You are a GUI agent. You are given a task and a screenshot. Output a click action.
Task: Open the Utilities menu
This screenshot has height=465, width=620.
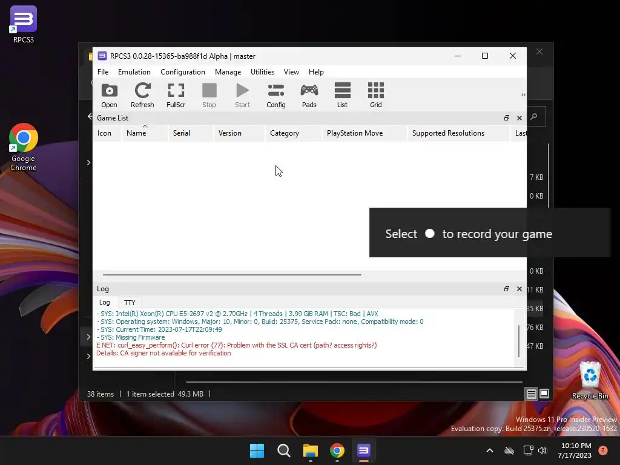(x=262, y=72)
